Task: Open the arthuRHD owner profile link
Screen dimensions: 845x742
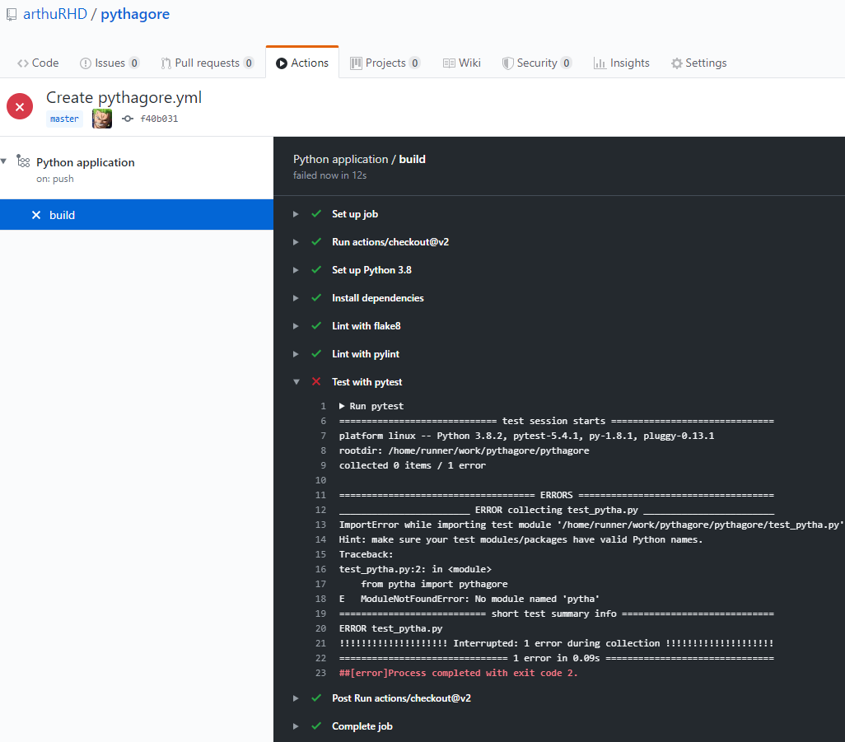Action: [54, 15]
